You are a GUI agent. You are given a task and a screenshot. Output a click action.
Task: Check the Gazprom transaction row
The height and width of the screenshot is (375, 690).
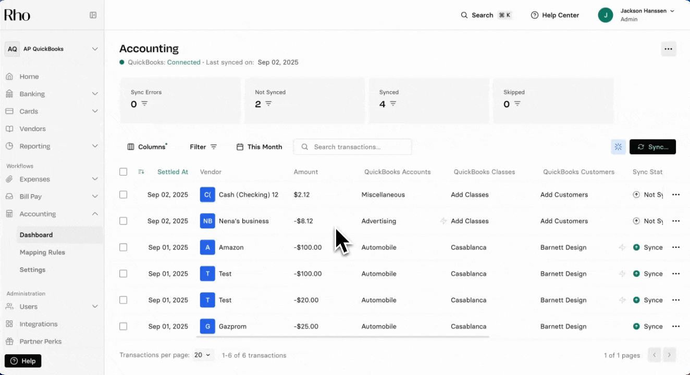(123, 326)
